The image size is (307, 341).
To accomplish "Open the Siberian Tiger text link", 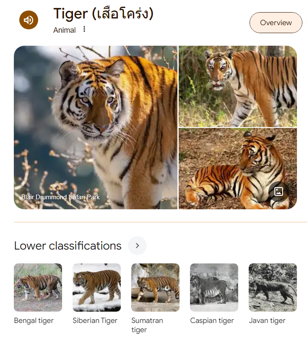I will click(95, 320).
